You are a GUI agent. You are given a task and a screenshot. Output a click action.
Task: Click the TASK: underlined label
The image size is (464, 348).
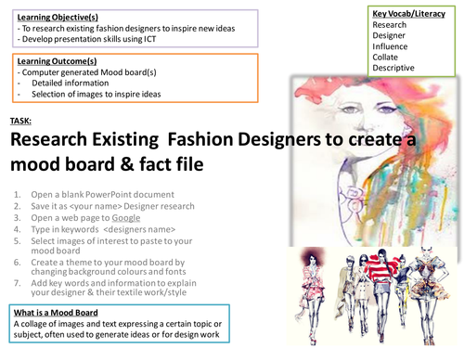[x=20, y=121]
